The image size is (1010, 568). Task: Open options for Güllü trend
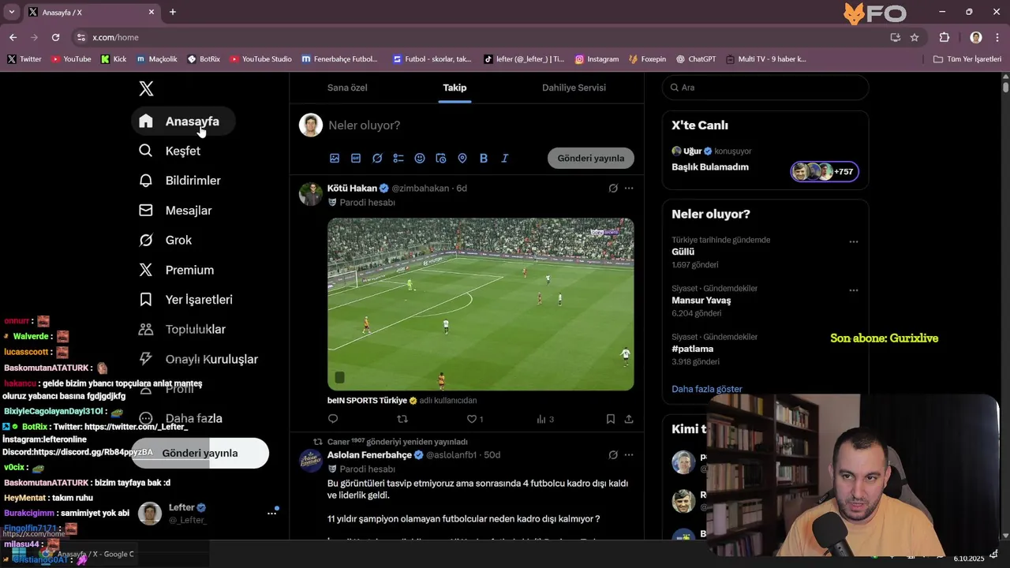[853, 241]
